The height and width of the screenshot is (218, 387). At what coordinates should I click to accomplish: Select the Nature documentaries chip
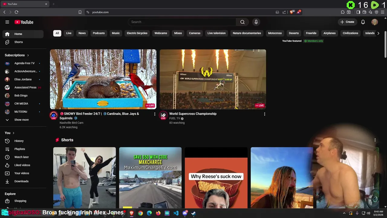coord(247,33)
